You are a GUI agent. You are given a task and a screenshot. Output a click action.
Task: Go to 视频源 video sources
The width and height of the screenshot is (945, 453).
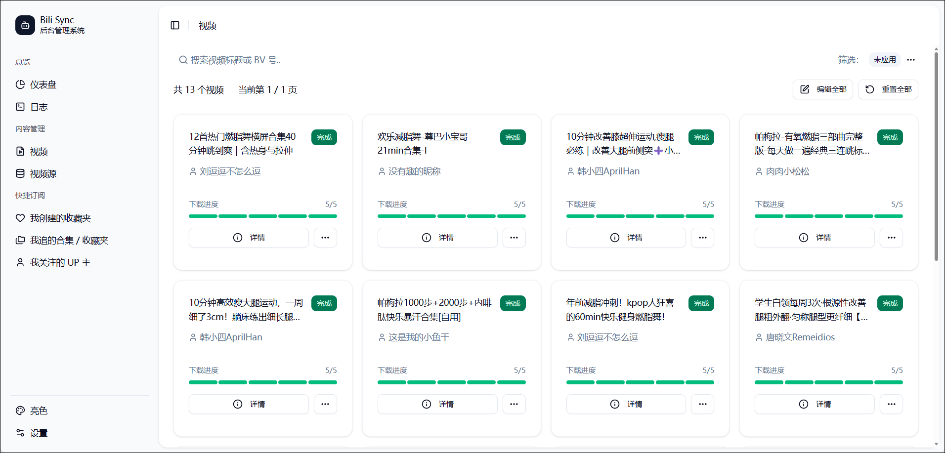point(43,173)
